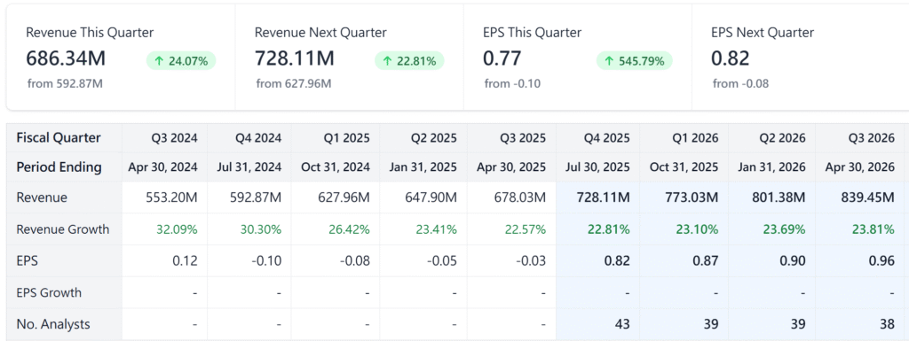Click the No. Analysts row label
909x341 pixels.
point(52,324)
